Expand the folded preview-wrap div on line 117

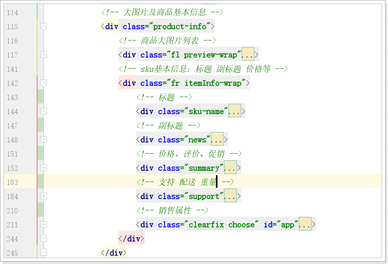click(43, 54)
